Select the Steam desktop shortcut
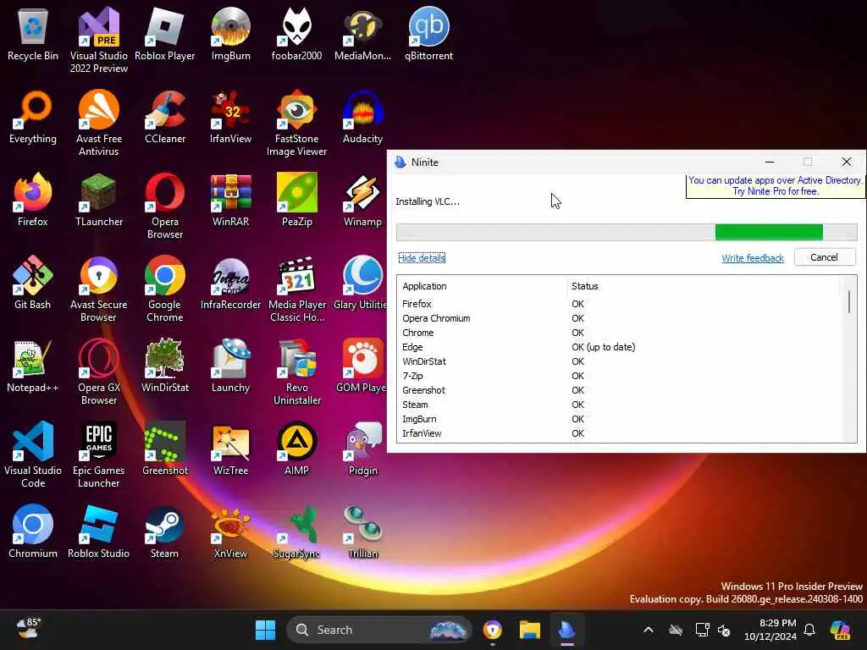This screenshot has height=650, width=867. (164, 532)
